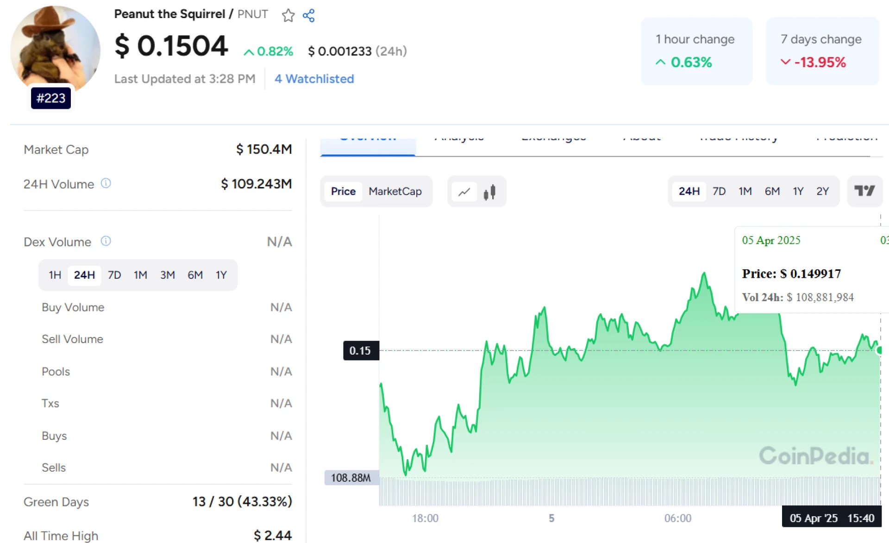Toggle chart to MarketCap view
Image resolution: width=889 pixels, height=543 pixels.
tap(395, 191)
